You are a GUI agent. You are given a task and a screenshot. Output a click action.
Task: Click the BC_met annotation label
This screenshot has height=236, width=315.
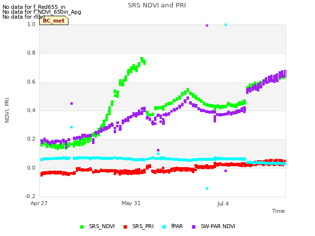tap(54, 21)
